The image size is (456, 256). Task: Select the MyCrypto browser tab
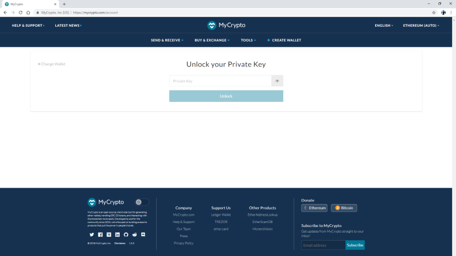tap(30, 4)
